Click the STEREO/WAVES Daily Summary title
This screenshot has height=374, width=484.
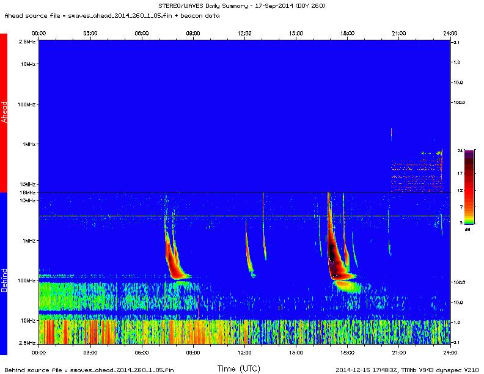coord(241,6)
